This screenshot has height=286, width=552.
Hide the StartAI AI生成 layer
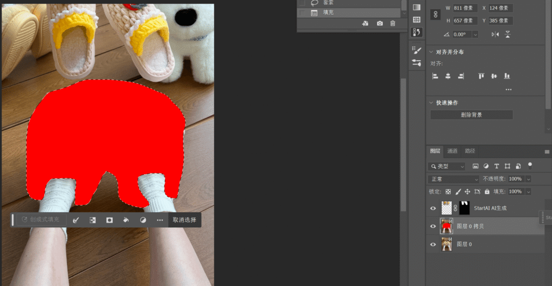433,208
